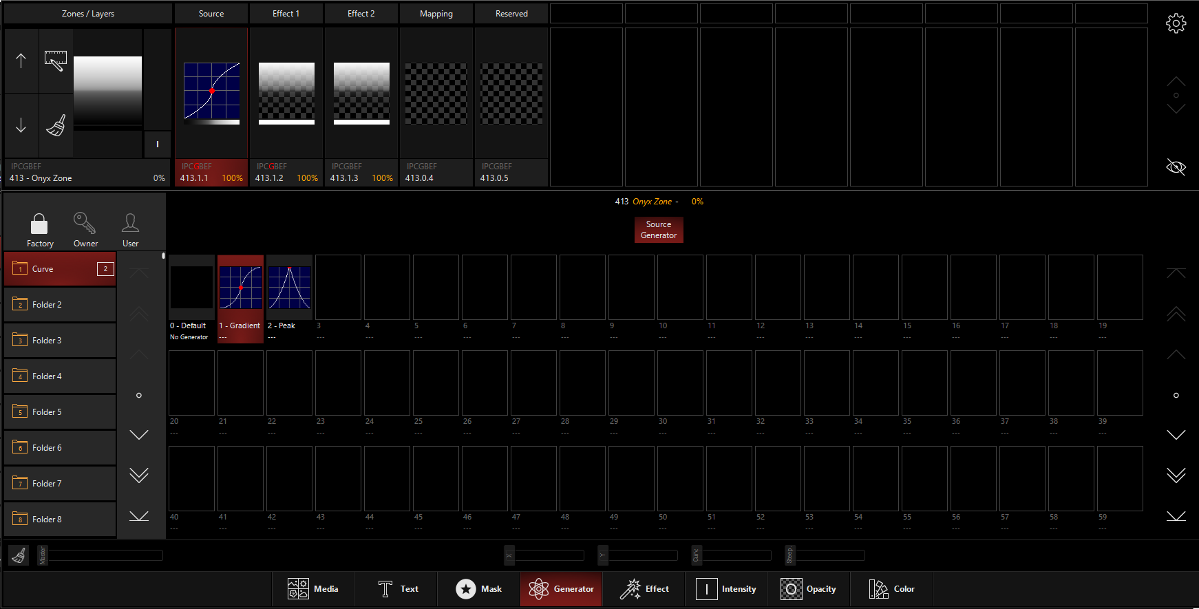Switch to the Mask tab
This screenshot has width=1199, height=609.
[x=478, y=589]
